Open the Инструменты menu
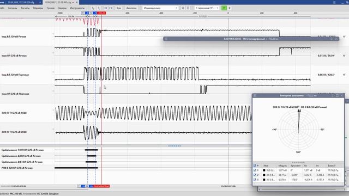The image size is (349, 196). [x=77, y=8]
